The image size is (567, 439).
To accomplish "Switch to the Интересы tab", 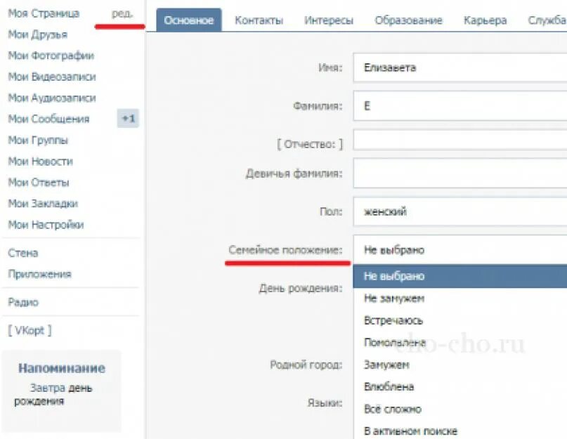I will [329, 20].
